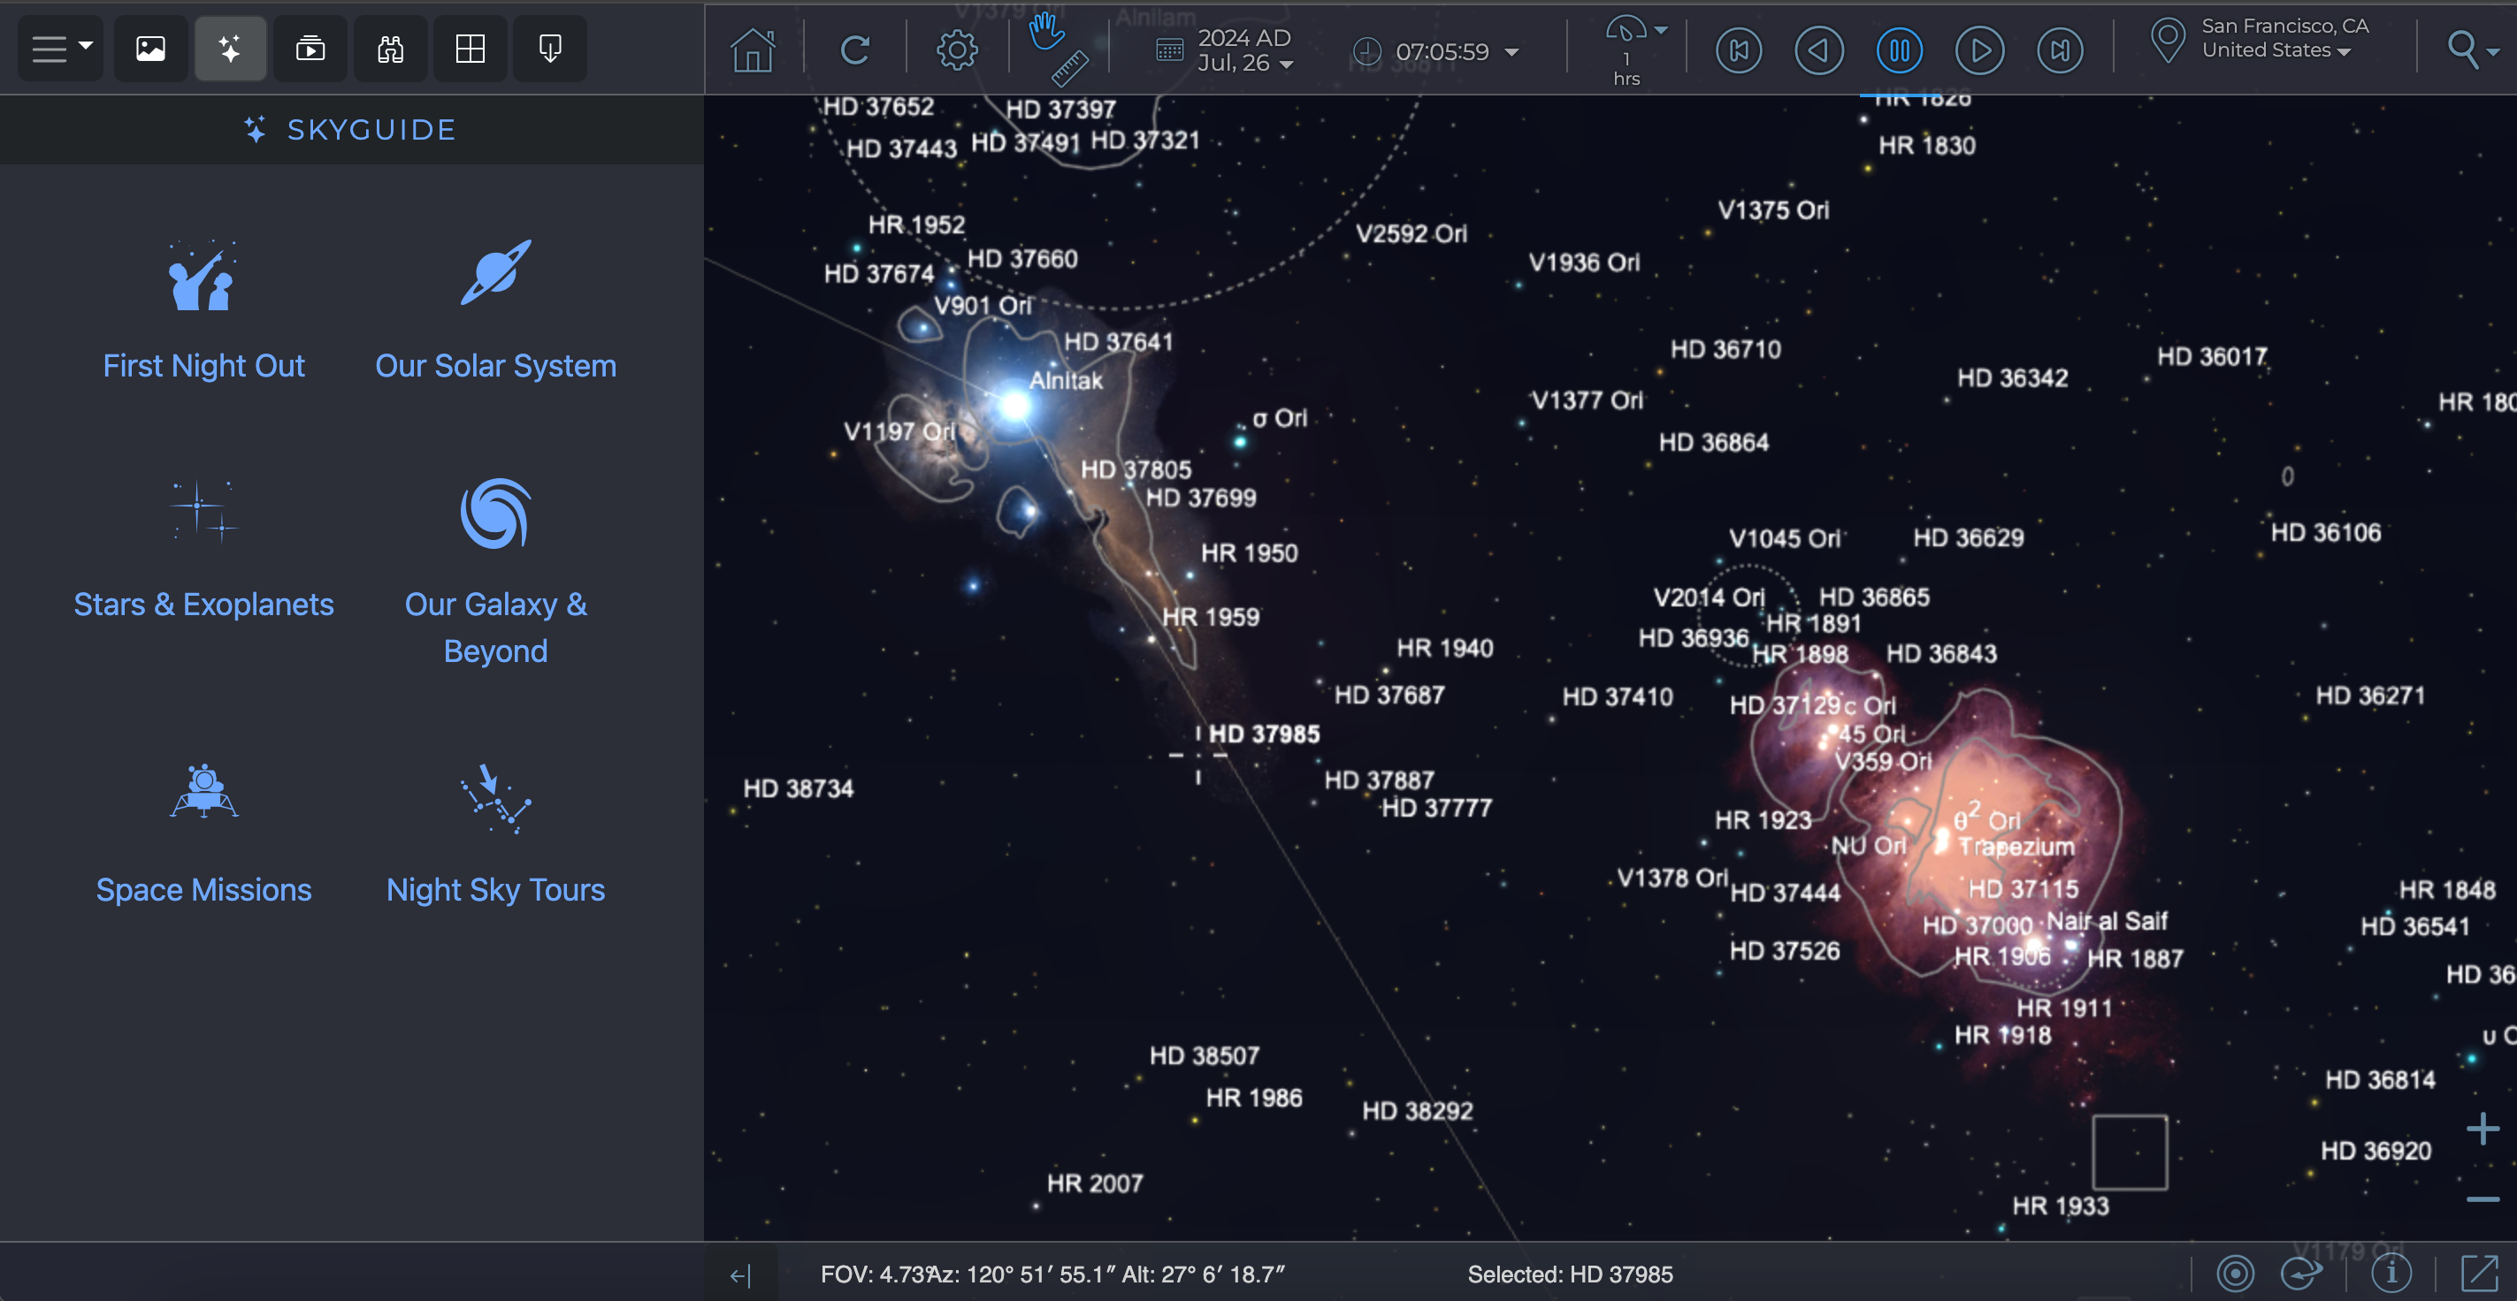Open the settings gear
This screenshot has height=1301, width=2517.
click(x=956, y=49)
